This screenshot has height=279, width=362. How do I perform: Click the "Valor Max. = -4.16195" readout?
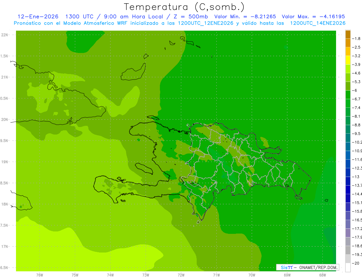point(313,17)
